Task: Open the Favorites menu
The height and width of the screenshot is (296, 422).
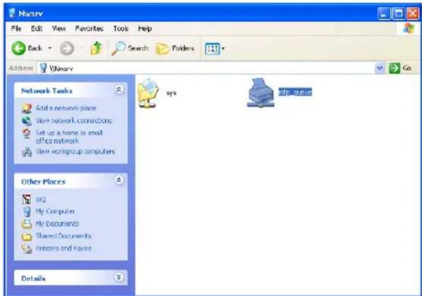Action: (89, 28)
